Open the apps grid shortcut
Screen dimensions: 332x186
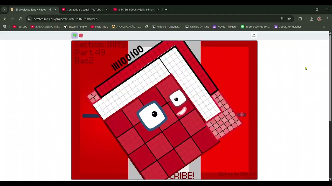pos(4,27)
